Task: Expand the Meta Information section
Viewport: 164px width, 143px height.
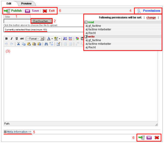Action: (19, 132)
